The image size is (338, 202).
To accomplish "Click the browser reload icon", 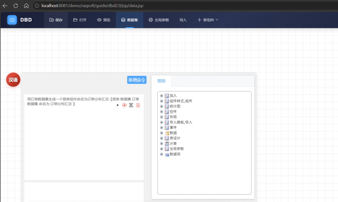I will coord(16,6).
